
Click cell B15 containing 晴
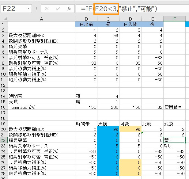86,102
